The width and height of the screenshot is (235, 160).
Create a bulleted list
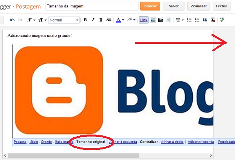click(x=197, y=20)
